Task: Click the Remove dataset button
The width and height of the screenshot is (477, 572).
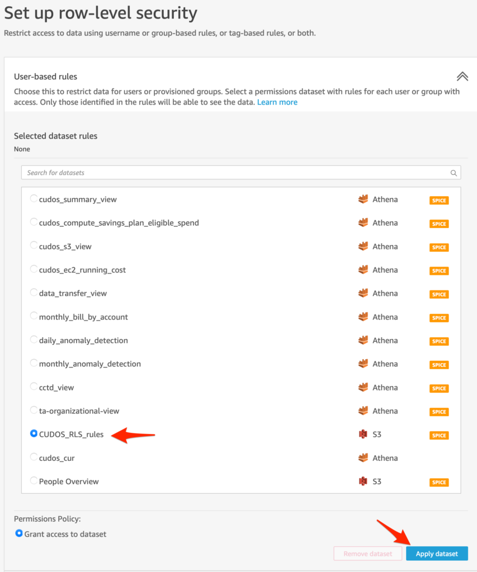Action: click(x=368, y=554)
